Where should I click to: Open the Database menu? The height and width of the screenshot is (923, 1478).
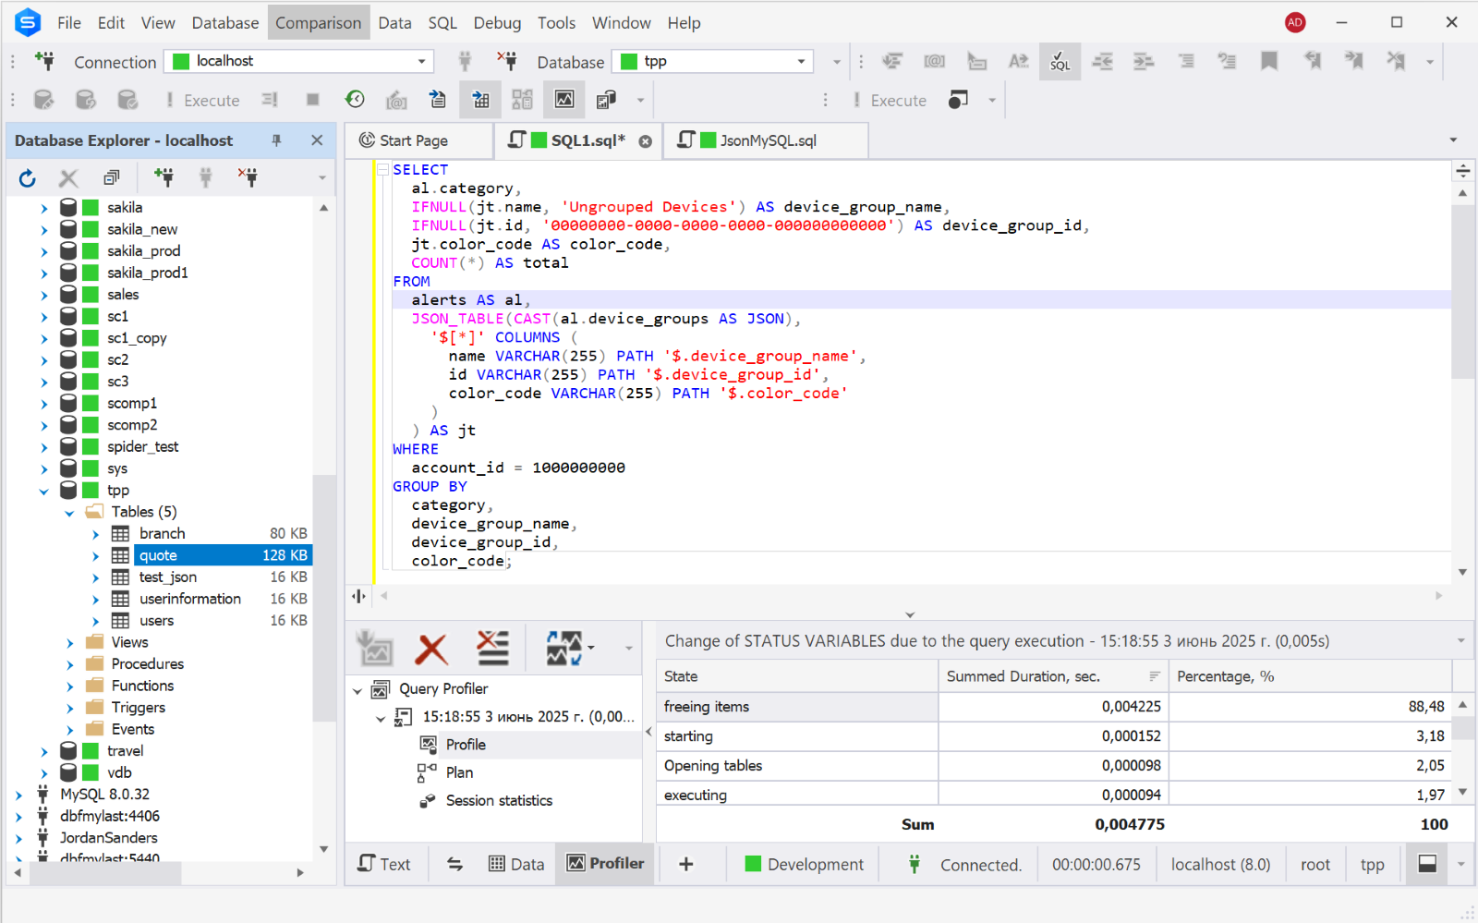225,22
